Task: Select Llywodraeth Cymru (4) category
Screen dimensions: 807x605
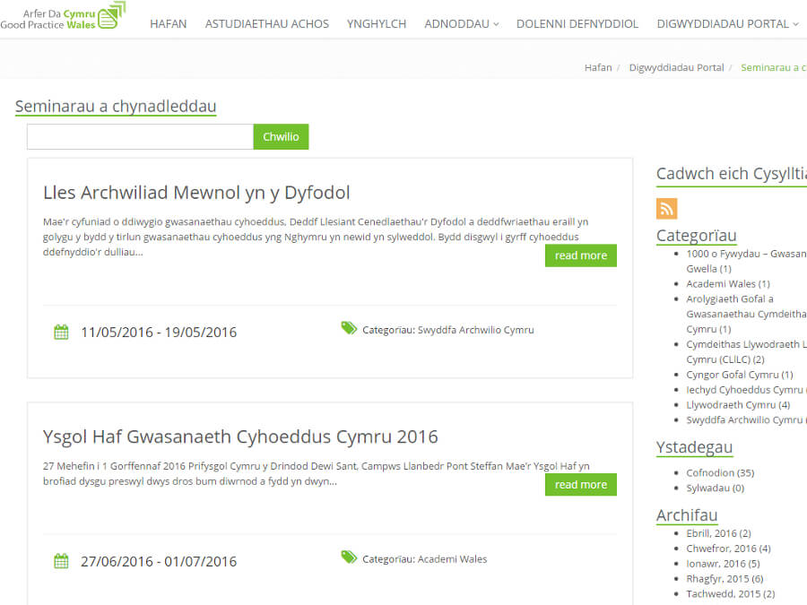Action: click(x=738, y=405)
